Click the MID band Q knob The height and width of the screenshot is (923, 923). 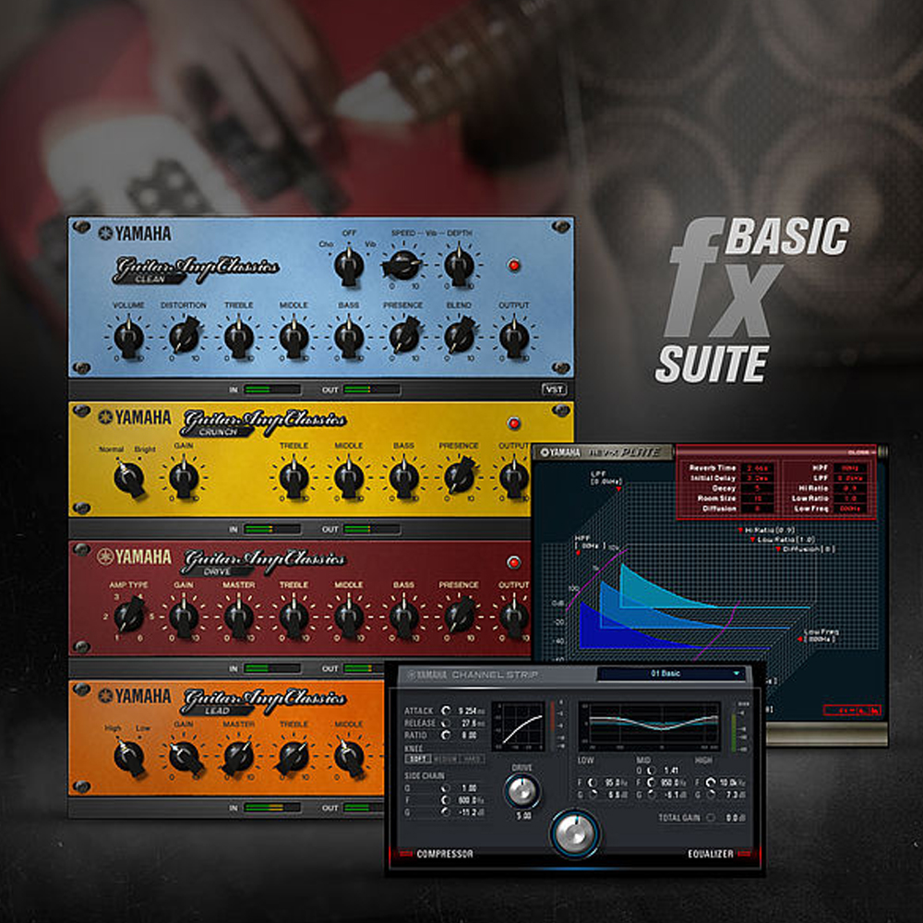651,770
